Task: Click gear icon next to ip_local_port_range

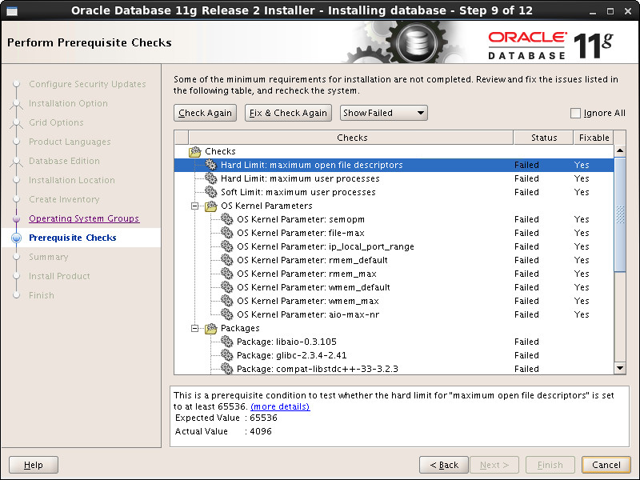Action: click(x=227, y=246)
